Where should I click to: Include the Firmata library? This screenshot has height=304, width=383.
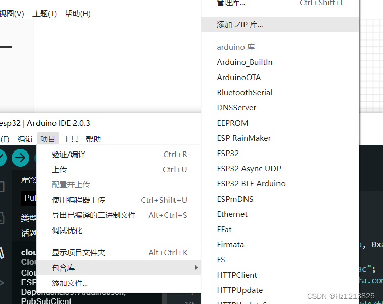[281, 245]
